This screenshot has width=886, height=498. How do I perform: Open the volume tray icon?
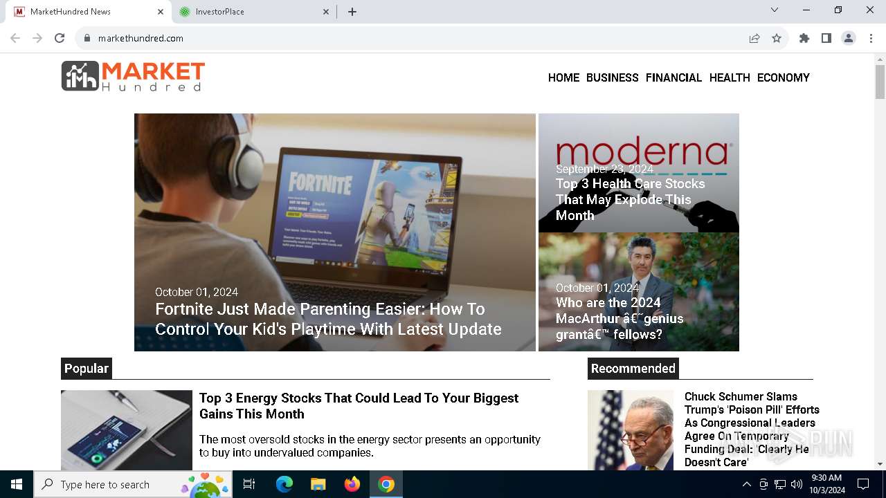(797, 484)
